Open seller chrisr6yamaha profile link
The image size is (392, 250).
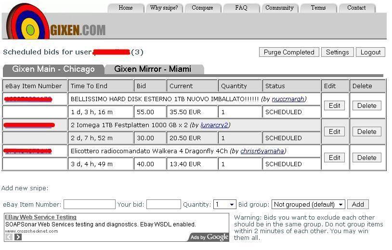pos(262,151)
